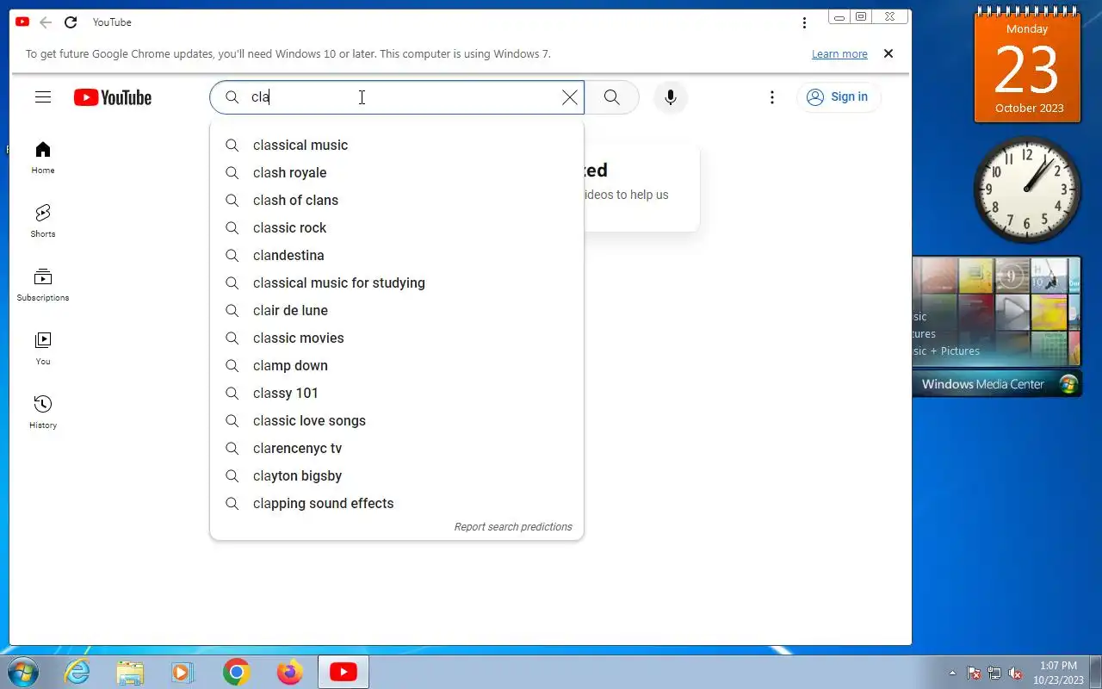Switch to the YouTube app on taskbar
This screenshot has width=1102, height=689.
(344, 672)
